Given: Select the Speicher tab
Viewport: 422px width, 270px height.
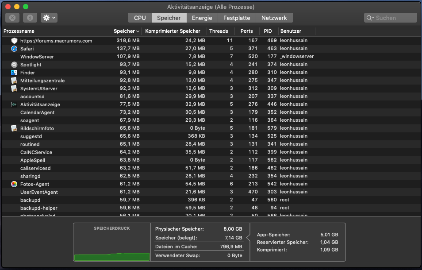Looking at the screenshot, I should pos(169,18).
